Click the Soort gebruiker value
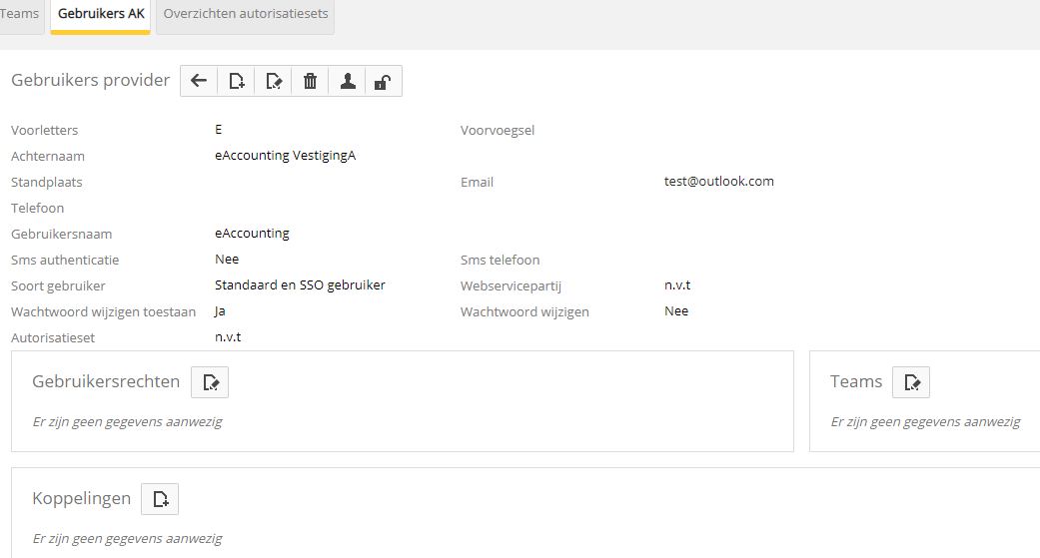This screenshot has width=1040, height=558. (300, 285)
